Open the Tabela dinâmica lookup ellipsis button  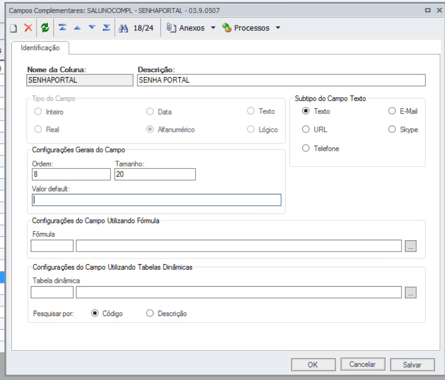point(410,293)
